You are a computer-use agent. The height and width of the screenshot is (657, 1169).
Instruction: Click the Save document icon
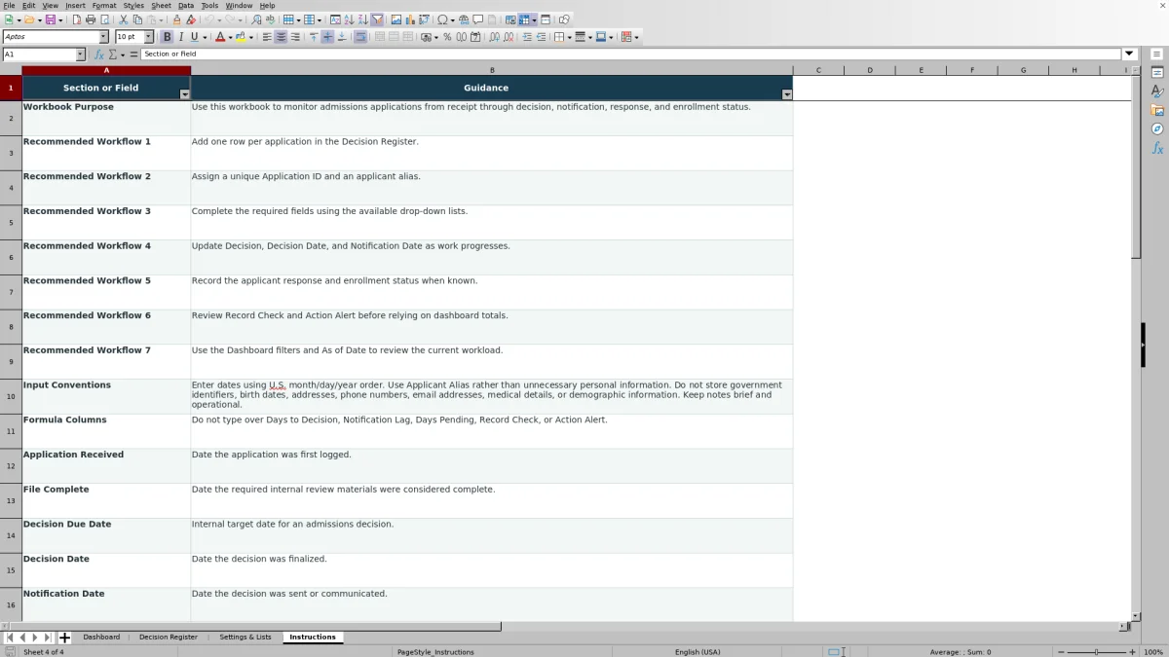(50, 19)
